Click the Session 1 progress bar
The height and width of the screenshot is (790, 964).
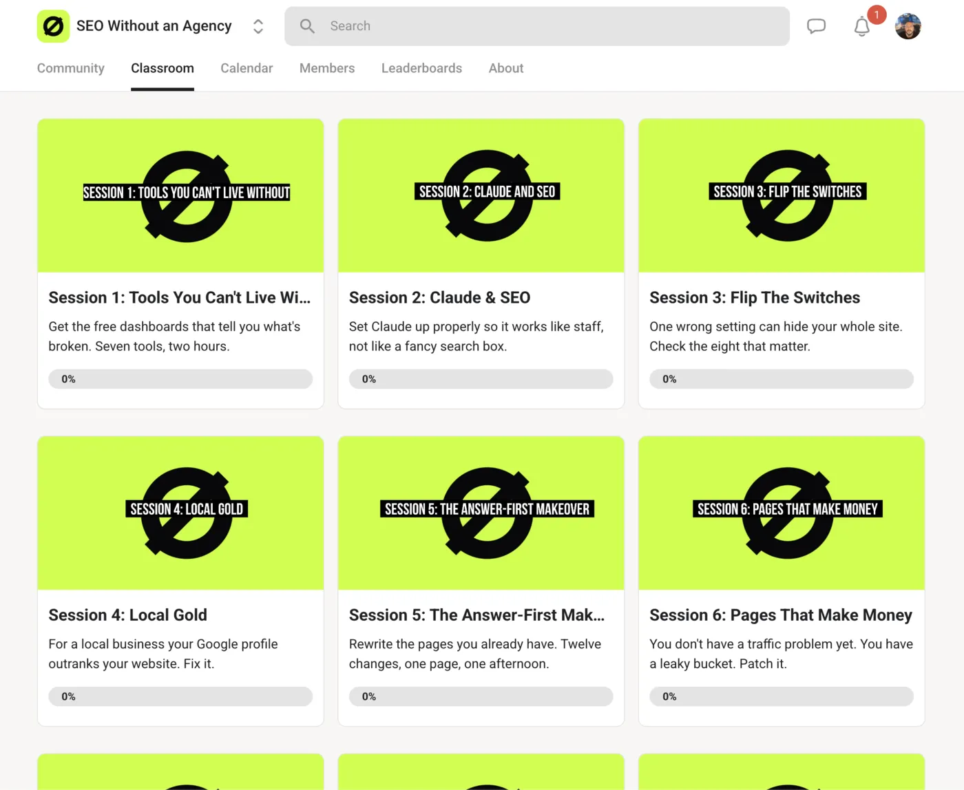[x=180, y=379]
